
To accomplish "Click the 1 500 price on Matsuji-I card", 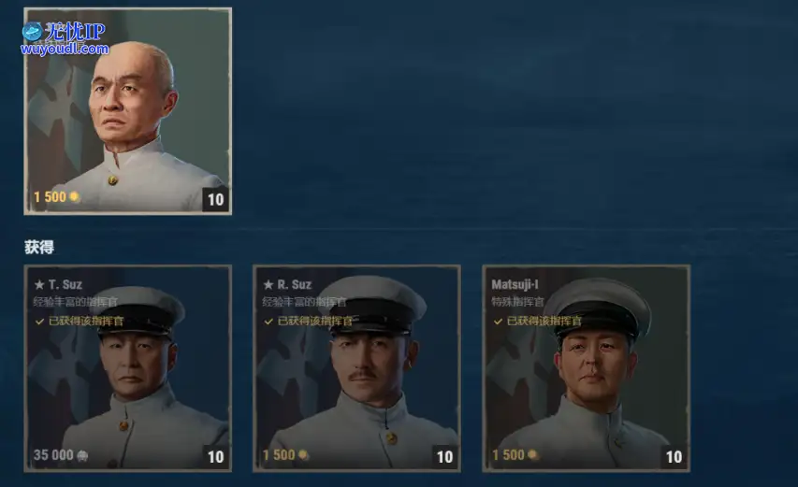I will (x=508, y=455).
